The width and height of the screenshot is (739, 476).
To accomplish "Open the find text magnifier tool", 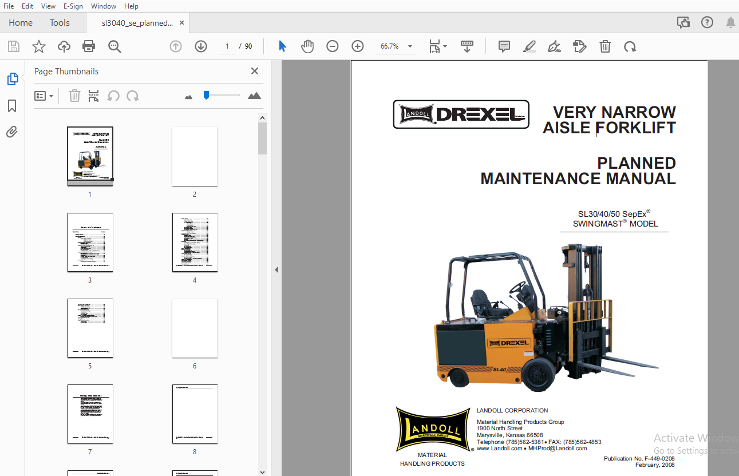I will 114,46.
